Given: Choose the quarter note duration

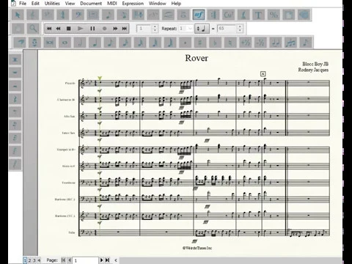Looking at the screenshot, I should click(95, 43).
